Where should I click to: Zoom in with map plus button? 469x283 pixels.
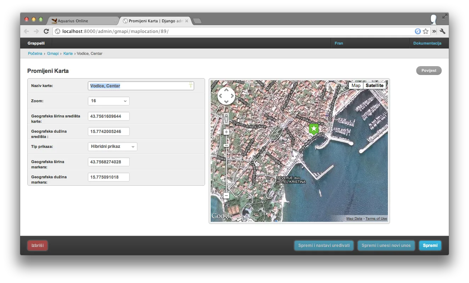[226, 132]
